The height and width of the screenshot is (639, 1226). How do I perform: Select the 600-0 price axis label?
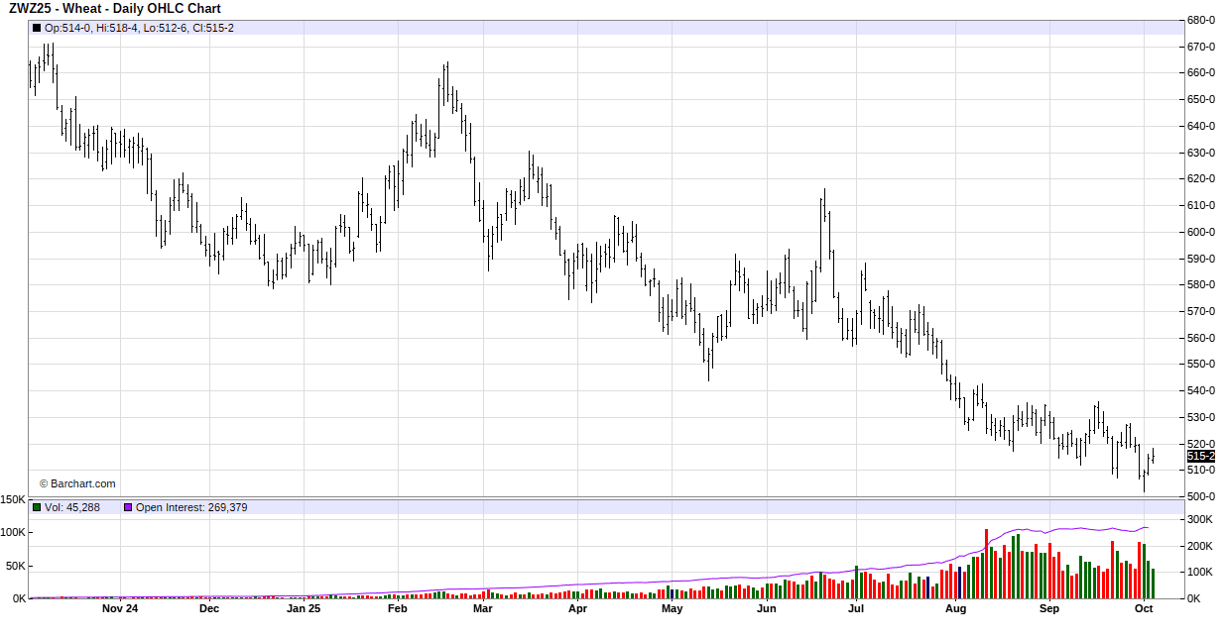coord(1202,232)
